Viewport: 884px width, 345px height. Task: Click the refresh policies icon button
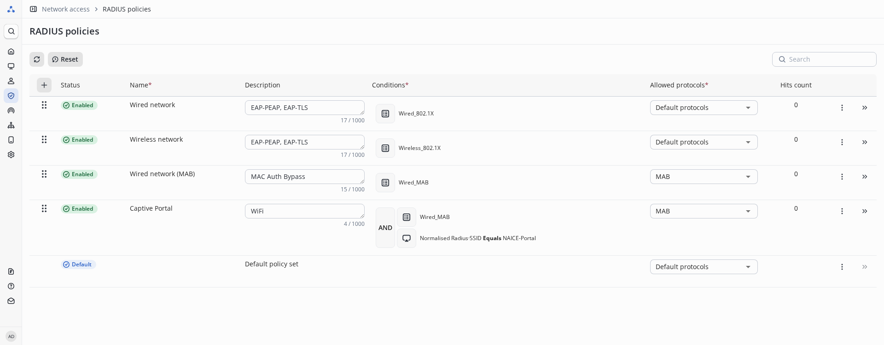(37, 59)
